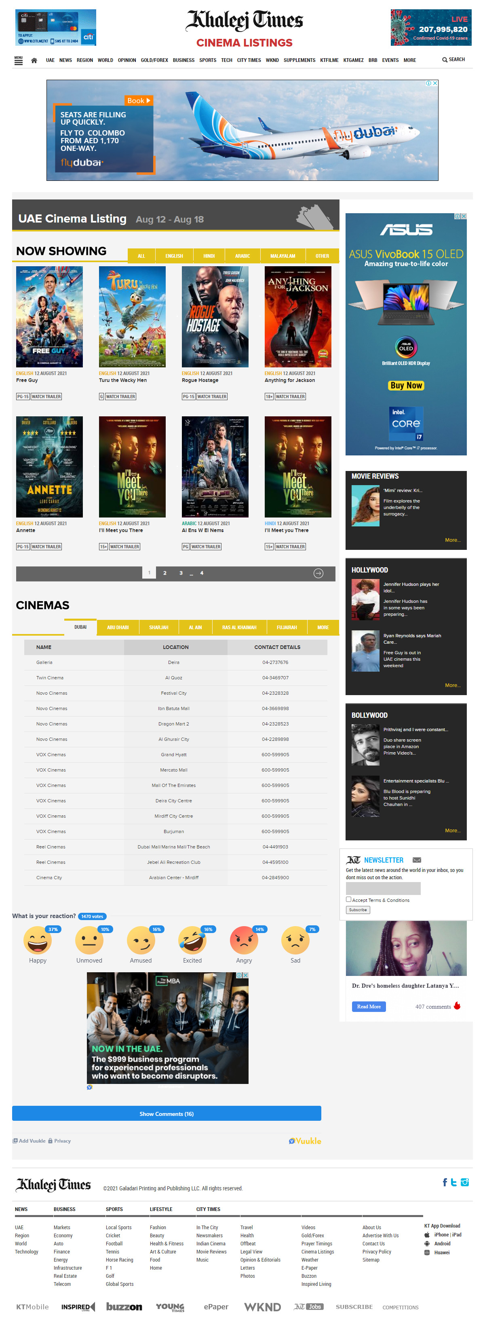Click Watch Trailer for Free Guy
This screenshot has height=1317, width=485.
pos(46,396)
